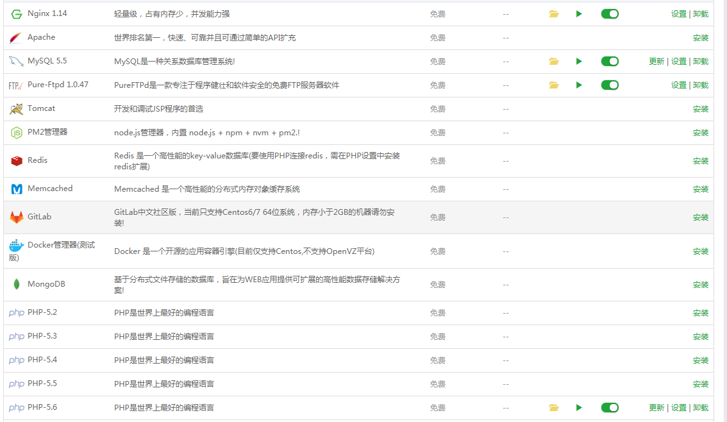Toggle the PHP-5.6 switch
The image size is (727, 422).
pyautogui.click(x=610, y=408)
